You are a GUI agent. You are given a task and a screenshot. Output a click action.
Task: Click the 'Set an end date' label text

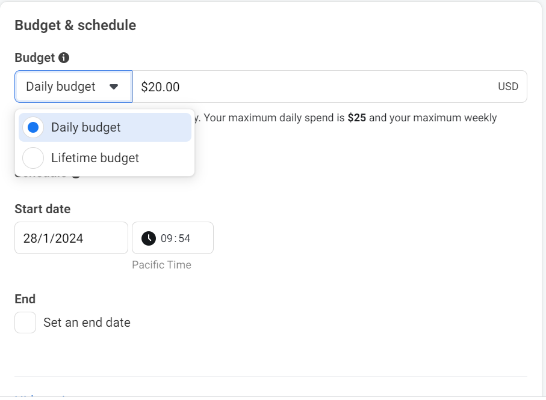pyautogui.click(x=87, y=323)
